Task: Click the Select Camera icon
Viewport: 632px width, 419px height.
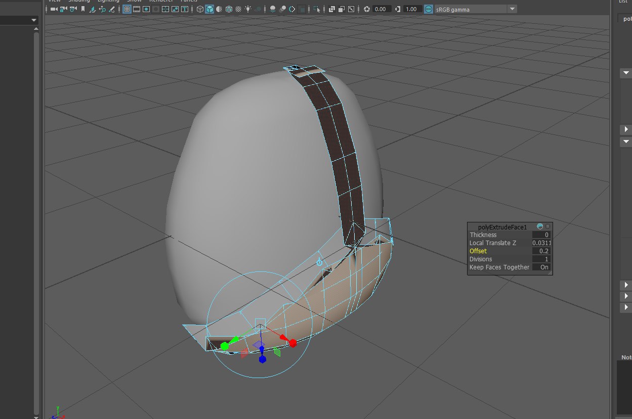Action: point(54,9)
